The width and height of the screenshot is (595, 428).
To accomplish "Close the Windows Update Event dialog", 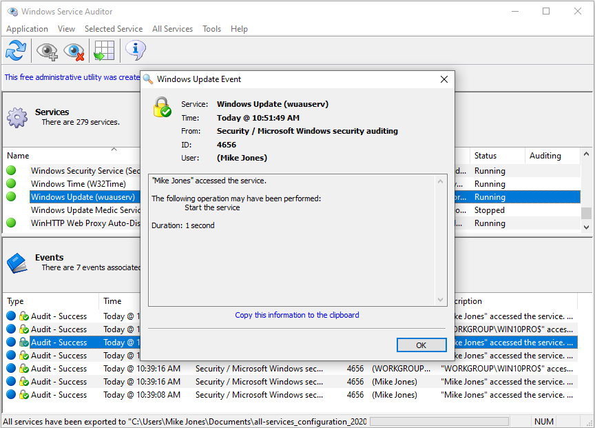I will (444, 79).
